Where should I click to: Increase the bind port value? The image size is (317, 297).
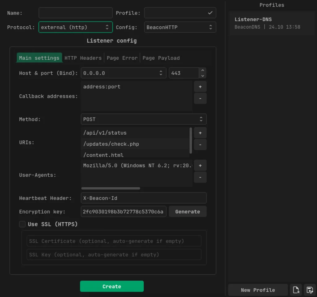[x=202, y=70]
